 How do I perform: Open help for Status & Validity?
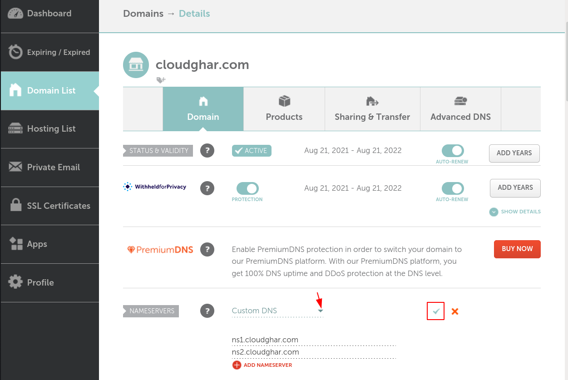point(207,151)
